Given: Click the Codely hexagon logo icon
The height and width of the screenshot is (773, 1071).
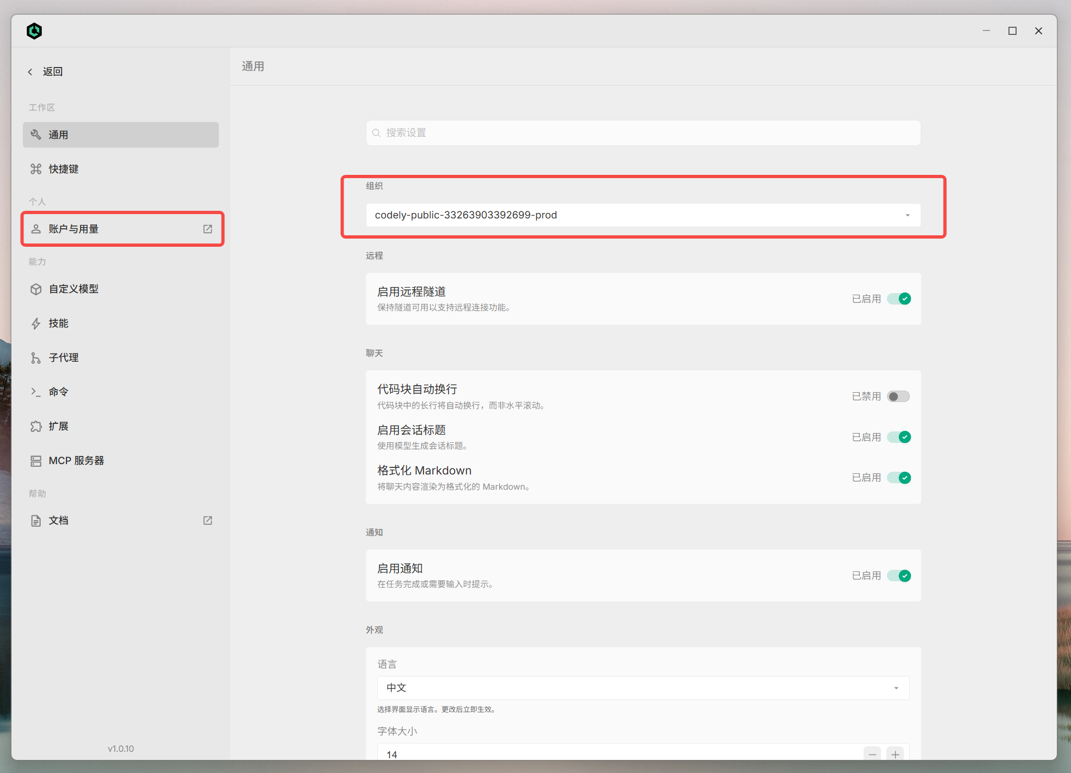Looking at the screenshot, I should pyautogui.click(x=34, y=31).
